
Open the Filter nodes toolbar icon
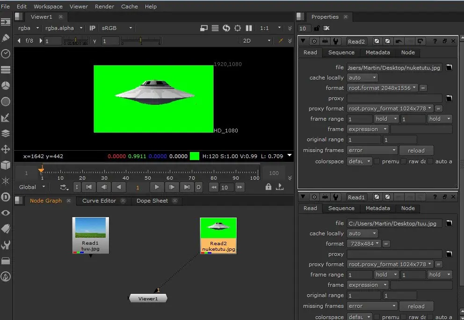click(x=6, y=102)
